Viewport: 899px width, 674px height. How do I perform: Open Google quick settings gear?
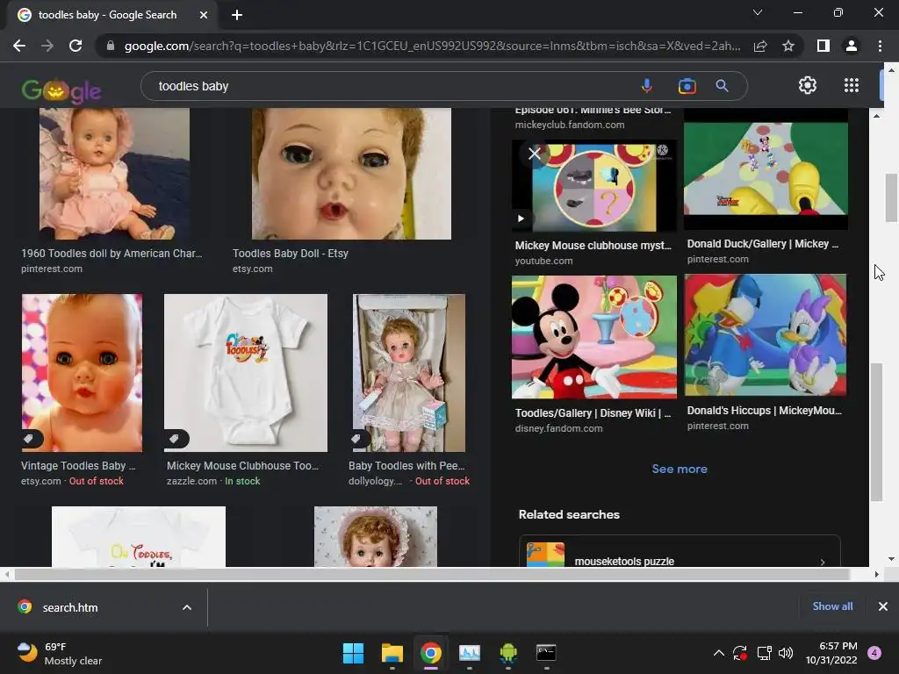point(808,85)
